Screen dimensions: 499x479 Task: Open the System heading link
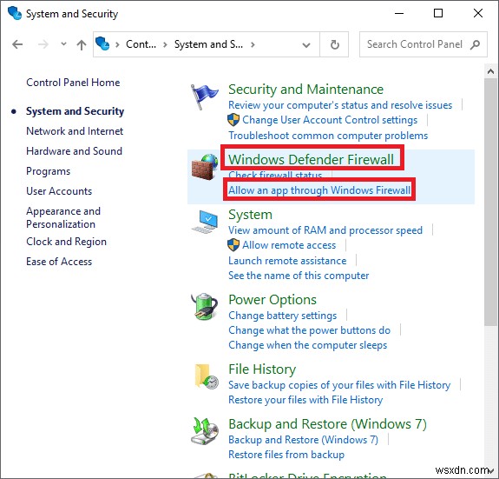point(250,215)
